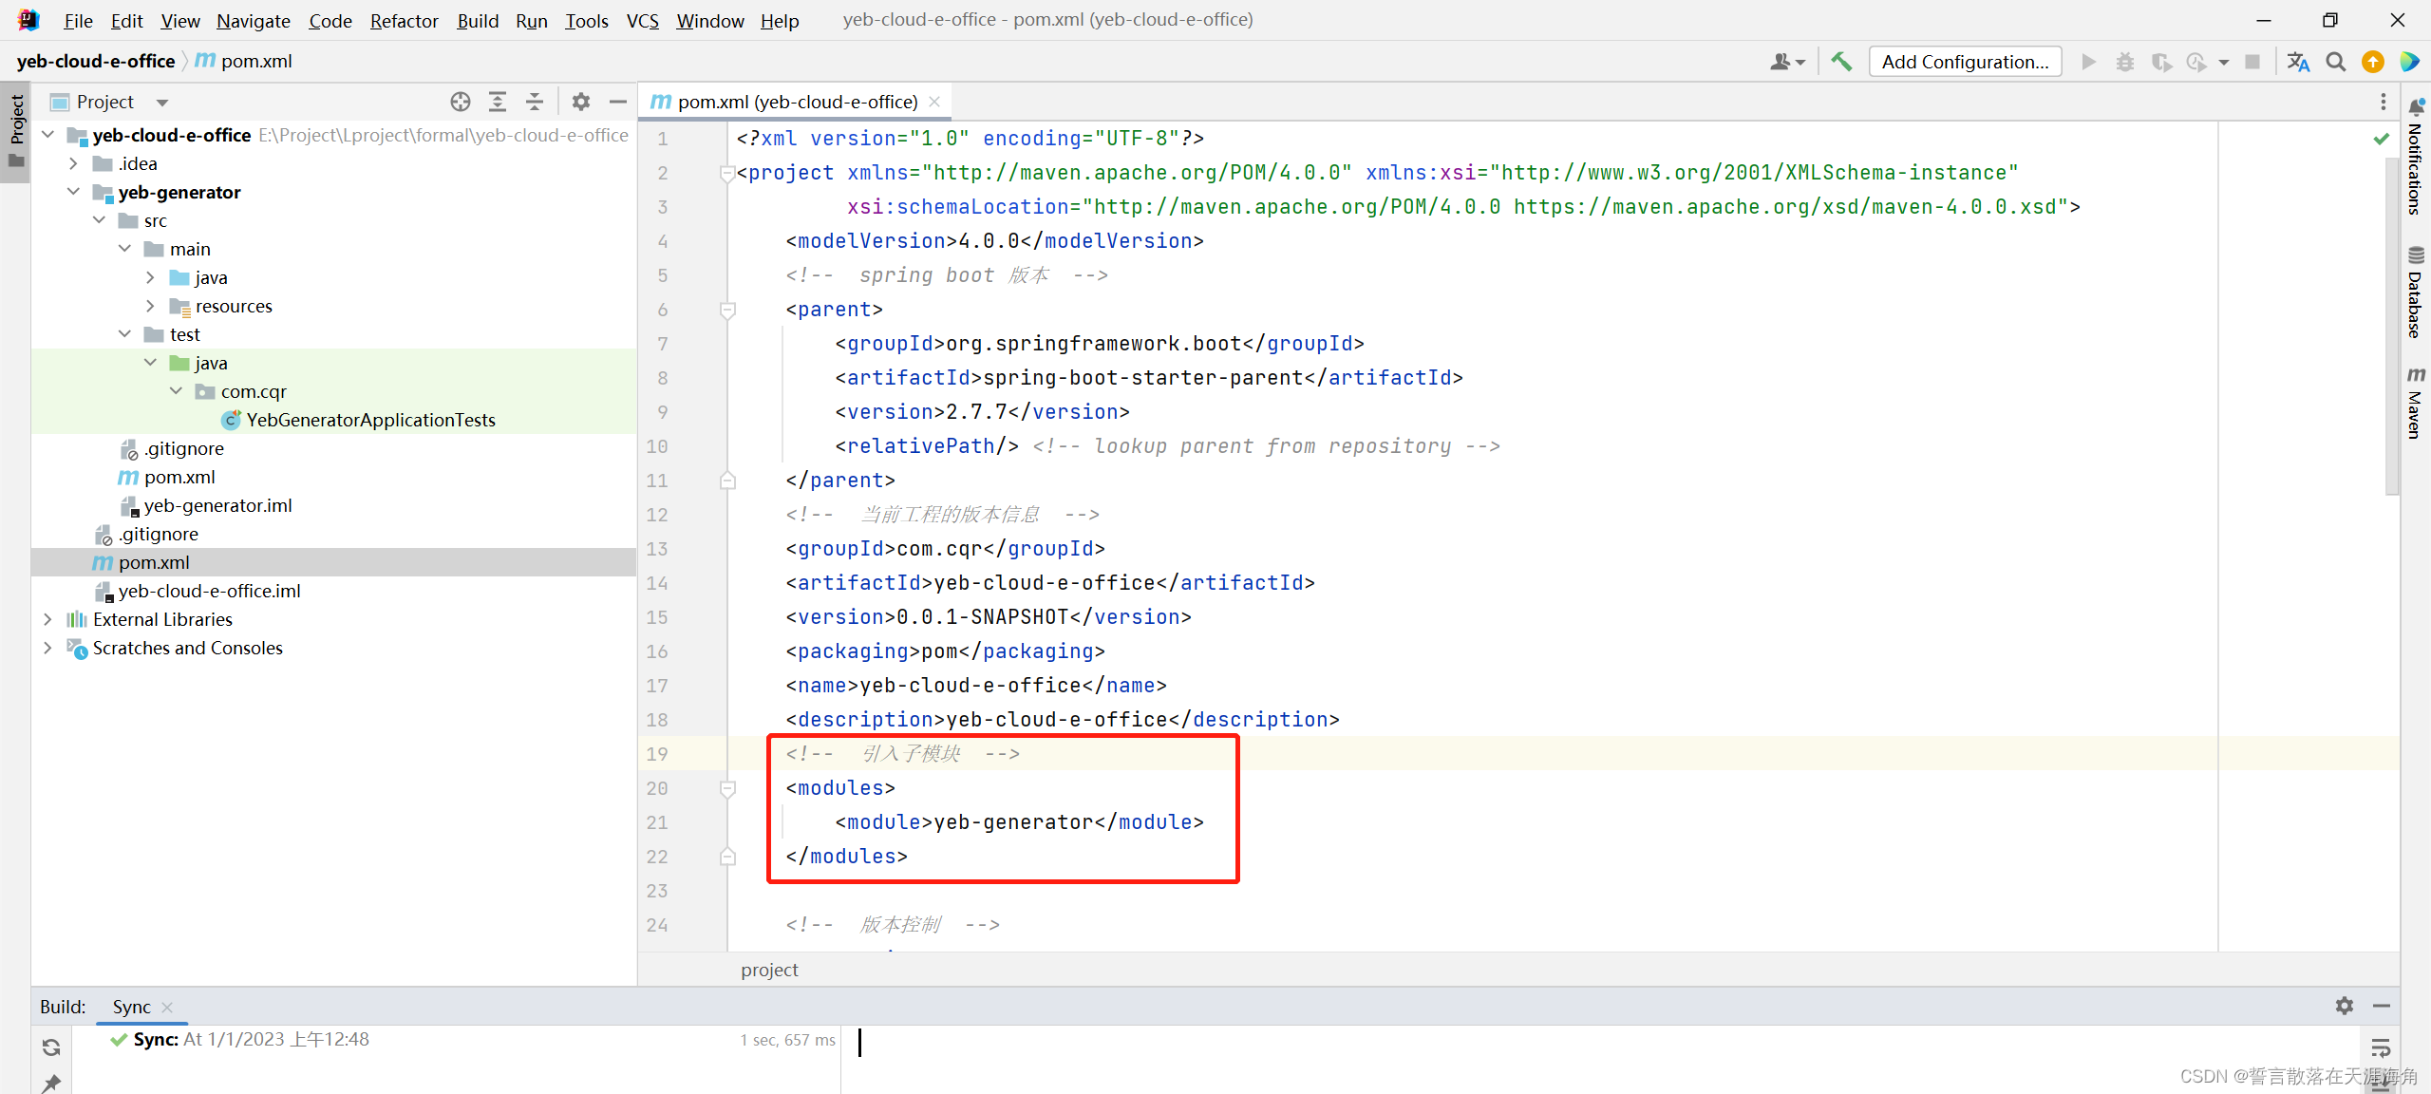
Task: Click the orange IDE update icon
Action: (x=2373, y=62)
